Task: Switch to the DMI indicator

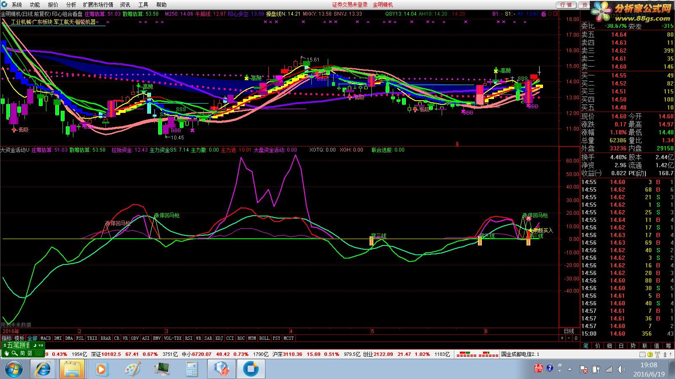Action: tap(58, 338)
